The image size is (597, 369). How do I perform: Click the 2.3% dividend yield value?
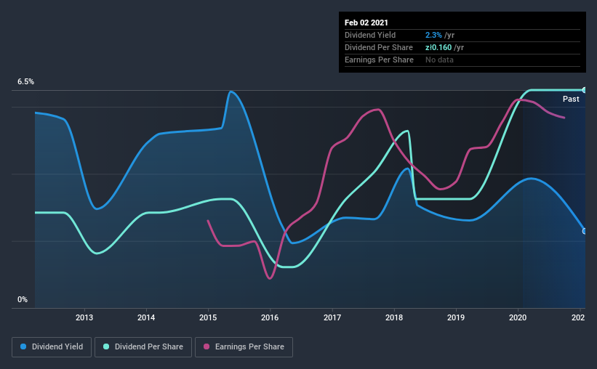click(433, 35)
